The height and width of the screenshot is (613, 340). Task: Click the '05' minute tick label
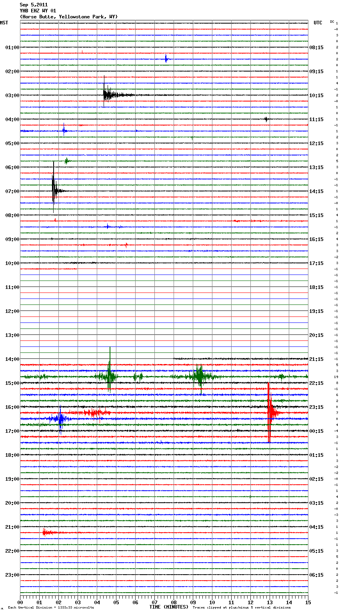click(x=116, y=602)
